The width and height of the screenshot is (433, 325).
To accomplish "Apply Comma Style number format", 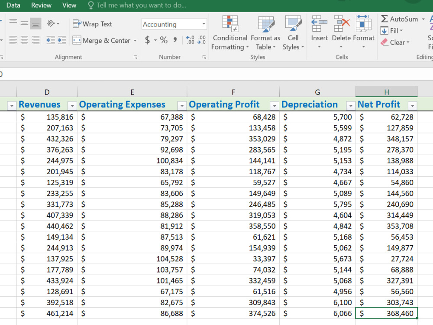I will tap(175, 40).
